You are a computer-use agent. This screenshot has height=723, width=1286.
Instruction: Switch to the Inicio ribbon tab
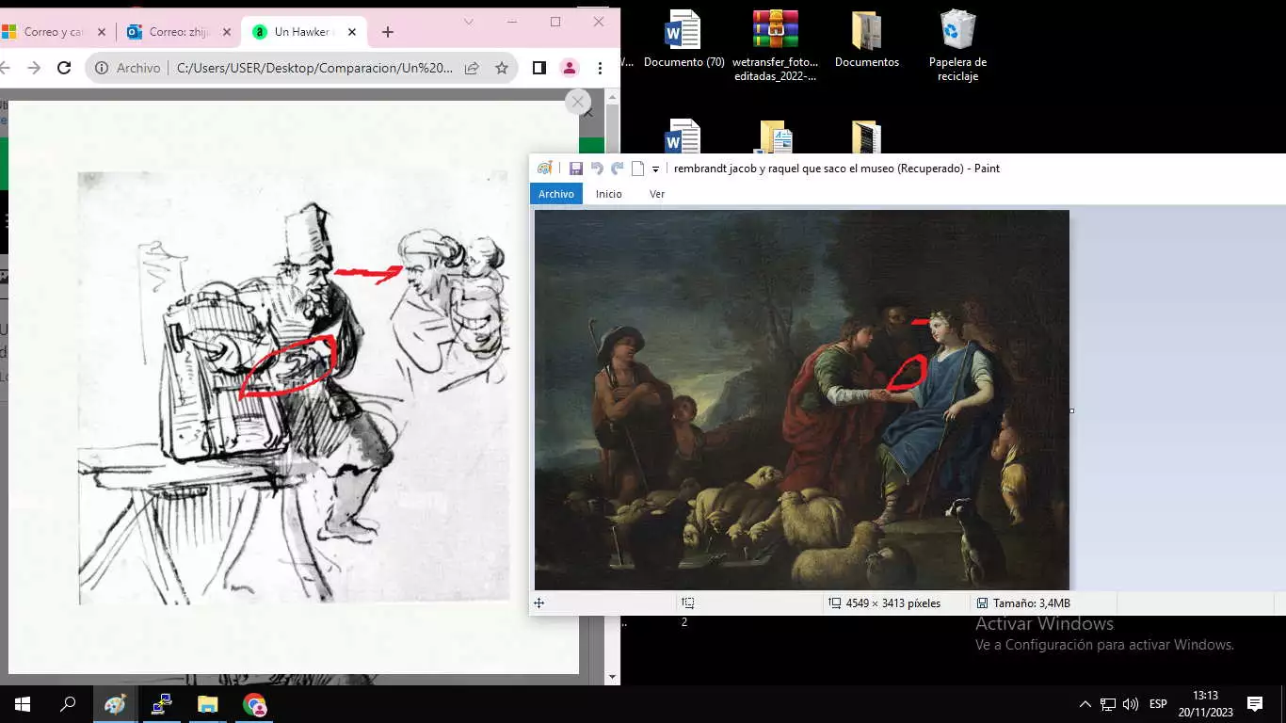[608, 194]
